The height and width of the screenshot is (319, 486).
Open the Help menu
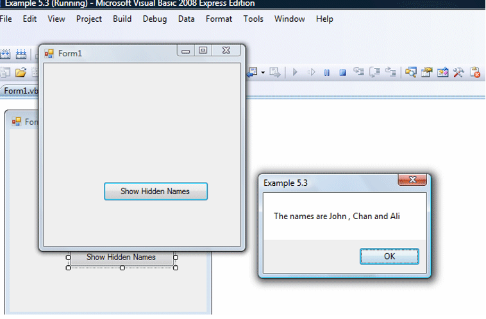324,19
